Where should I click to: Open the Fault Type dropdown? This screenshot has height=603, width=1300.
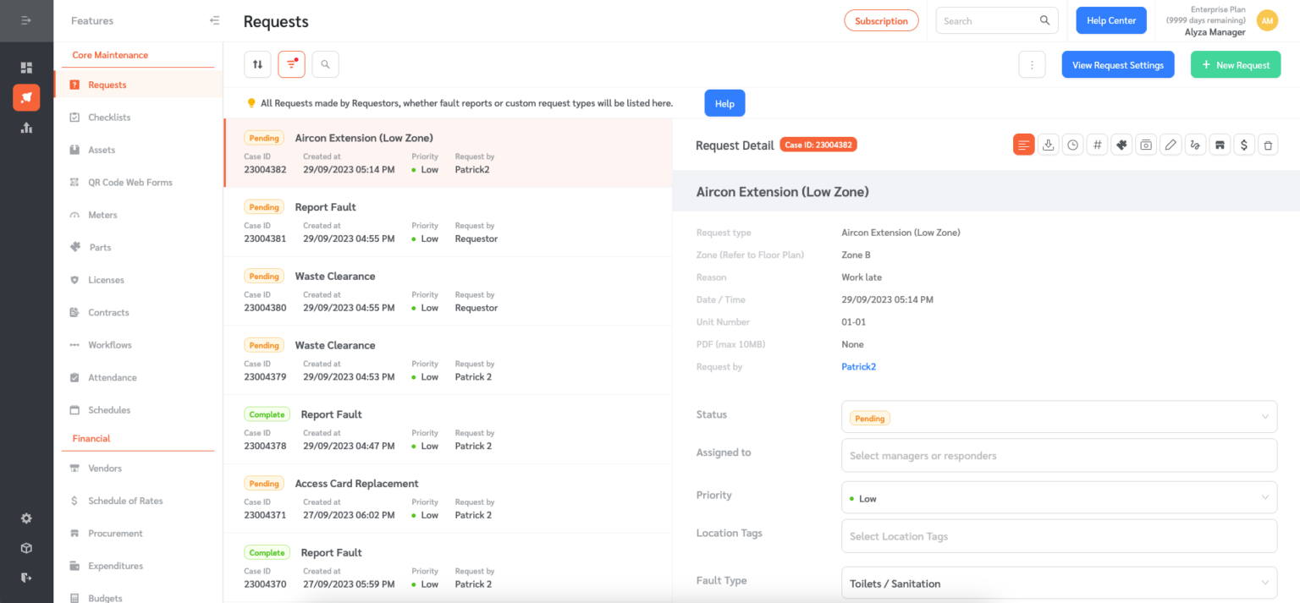coord(1059,583)
